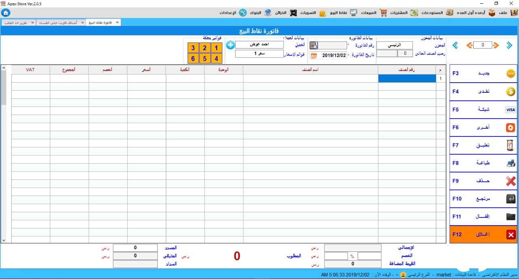Open suspended invoice 1

click(217, 48)
